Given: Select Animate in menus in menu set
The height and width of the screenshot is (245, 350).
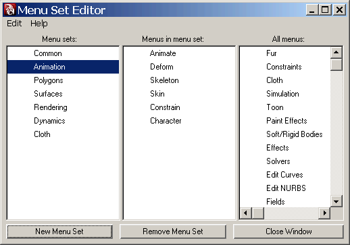Looking at the screenshot, I should [x=179, y=53].
